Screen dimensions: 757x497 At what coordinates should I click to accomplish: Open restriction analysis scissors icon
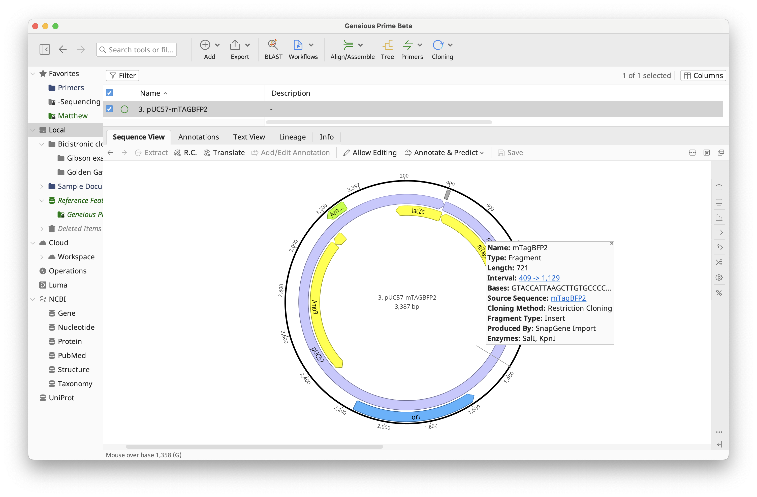point(719,263)
